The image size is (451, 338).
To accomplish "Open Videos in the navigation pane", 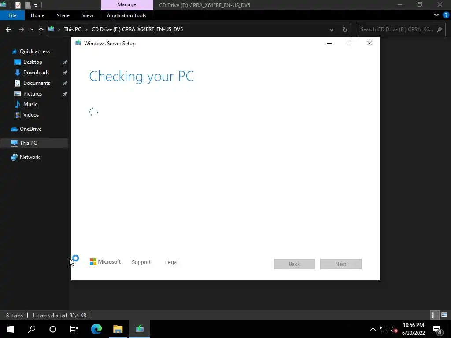I will pyautogui.click(x=31, y=115).
